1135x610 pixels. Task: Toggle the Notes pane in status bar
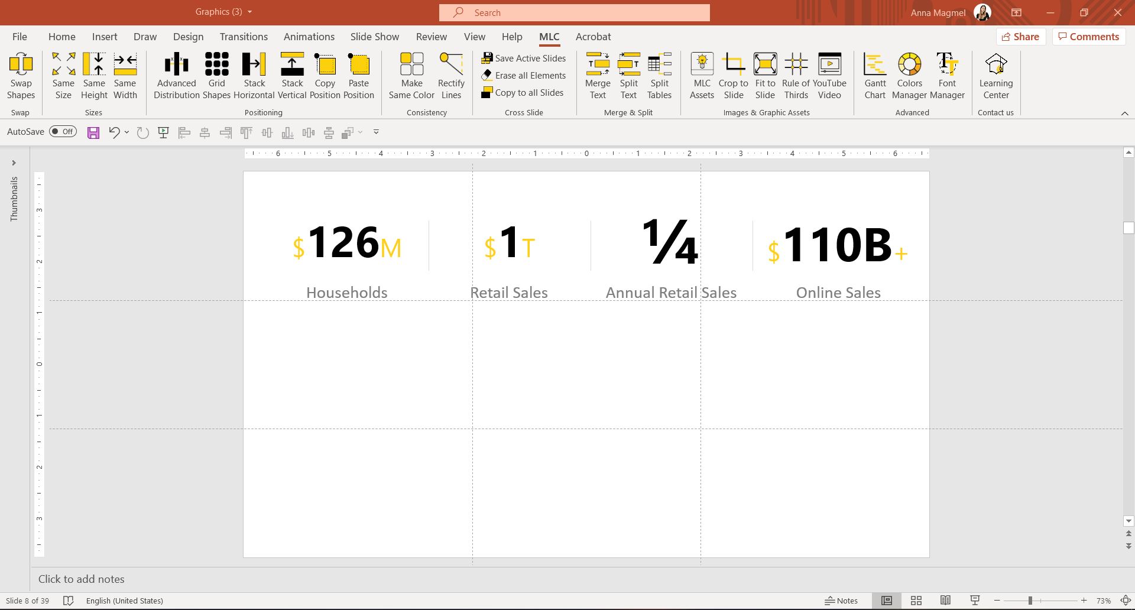pyautogui.click(x=841, y=601)
